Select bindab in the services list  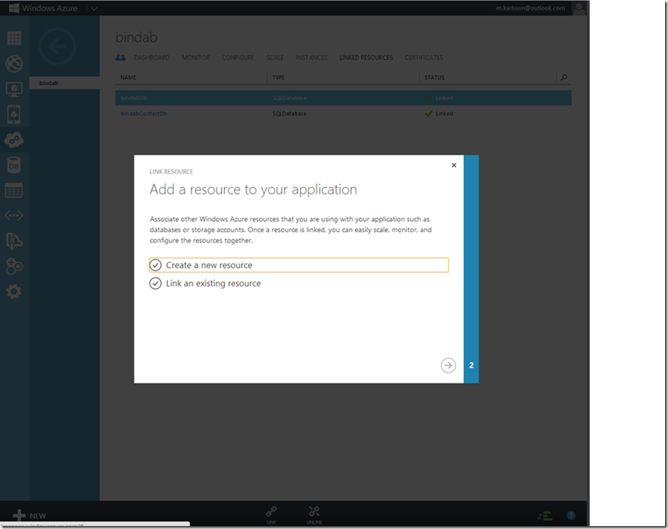64,83
